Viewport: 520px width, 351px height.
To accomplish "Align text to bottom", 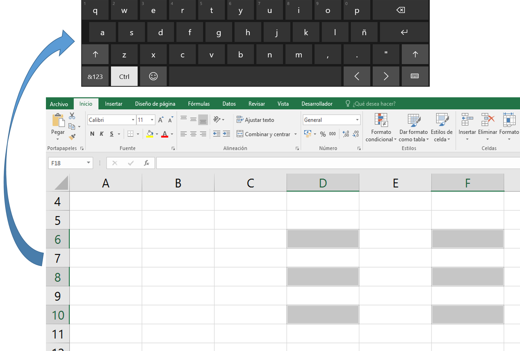I will 203,119.
